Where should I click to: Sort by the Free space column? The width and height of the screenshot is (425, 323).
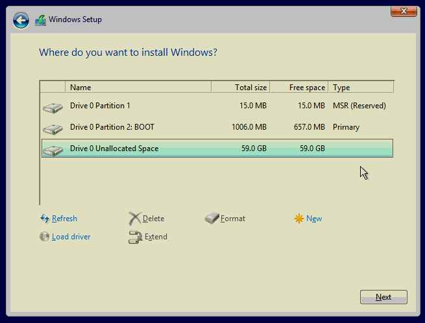pyautogui.click(x=299, y=88)
